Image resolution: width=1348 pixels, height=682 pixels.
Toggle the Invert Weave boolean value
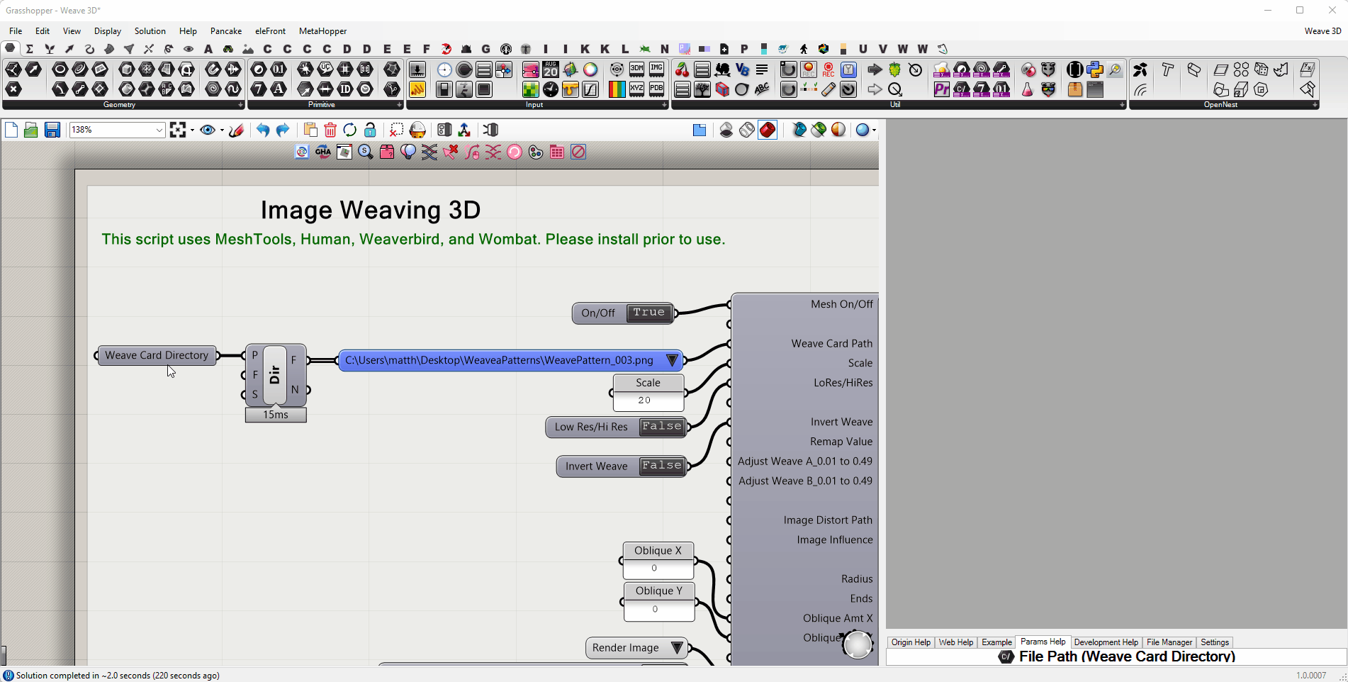pyautogui.click(x=661, y=466)
